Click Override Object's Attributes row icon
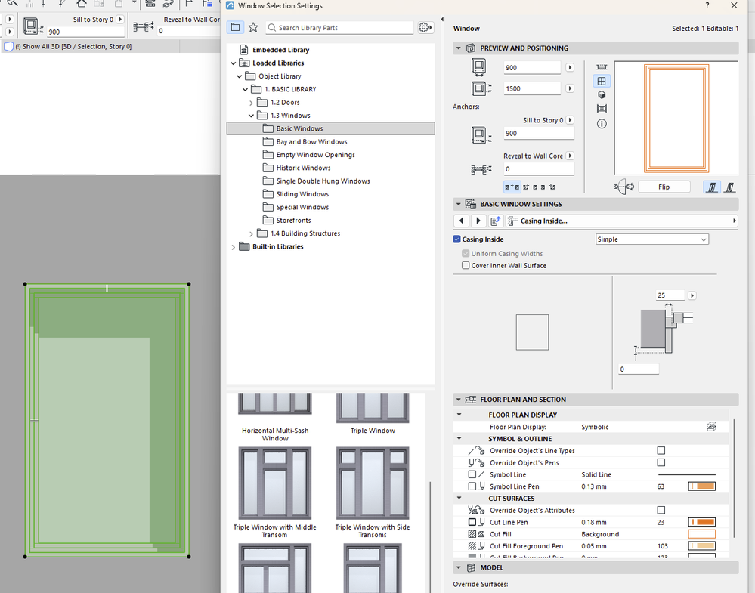The image size is (755, 593). pyautogui.click(x=476, y=510)
